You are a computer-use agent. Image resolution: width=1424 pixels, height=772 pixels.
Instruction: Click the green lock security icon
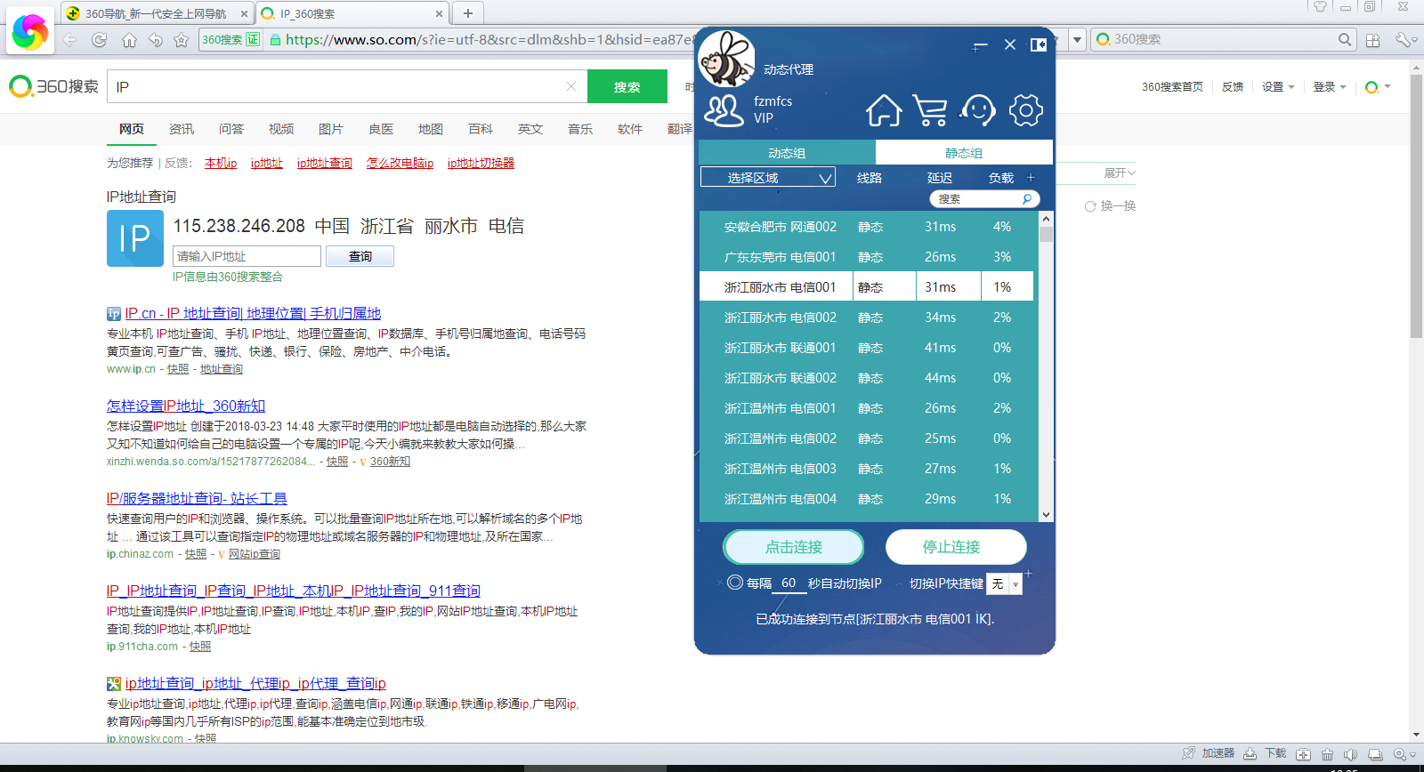(275, 40)
